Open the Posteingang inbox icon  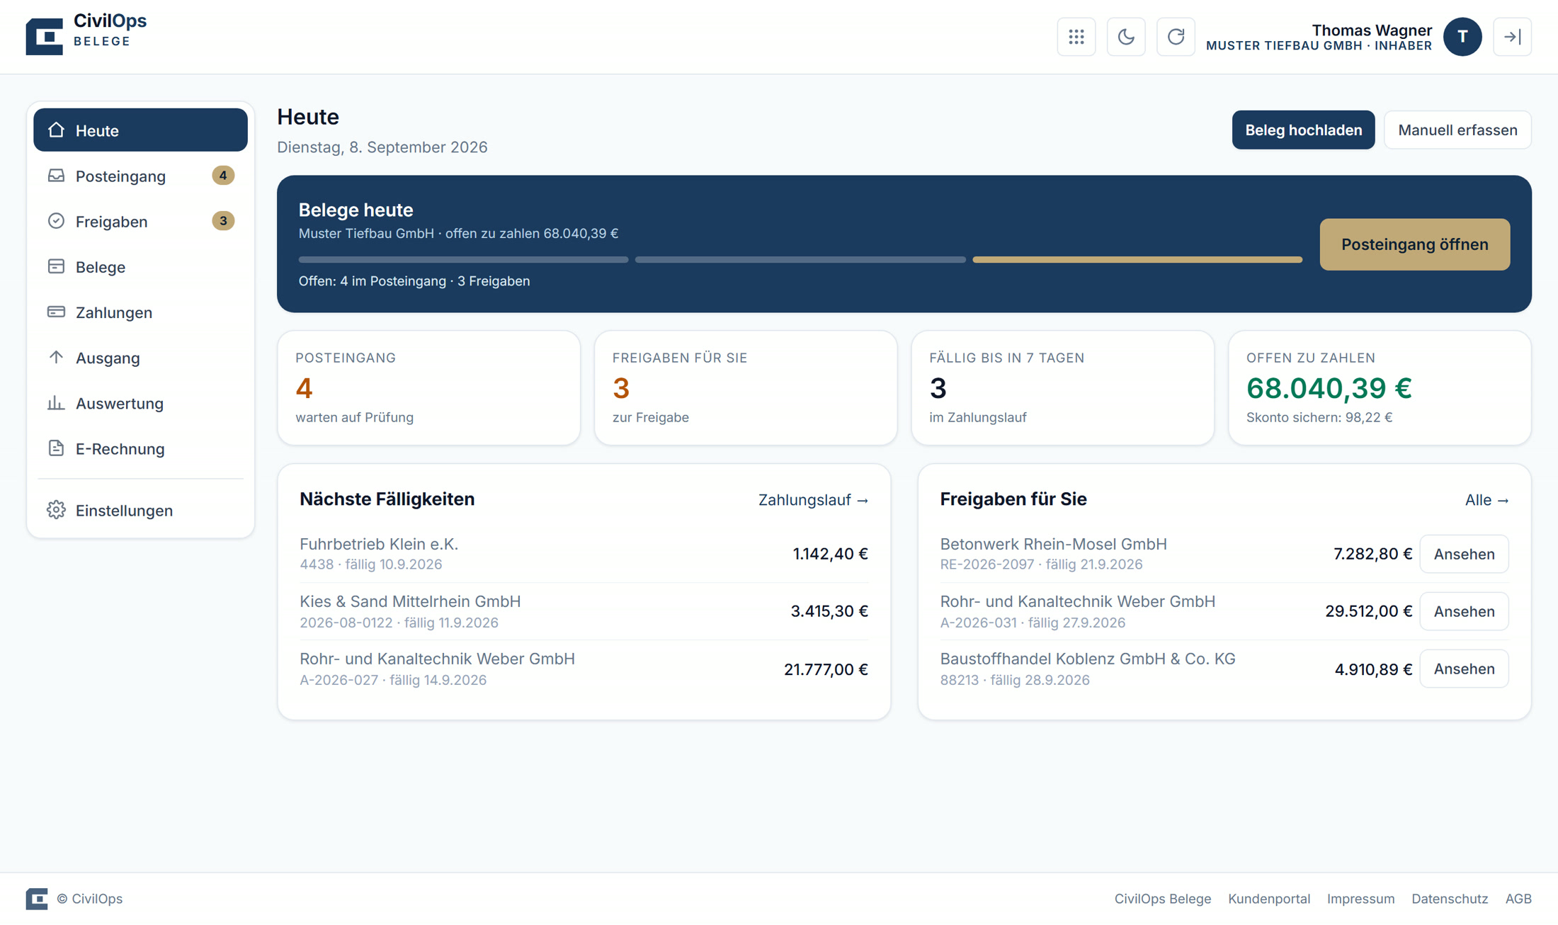56,176
